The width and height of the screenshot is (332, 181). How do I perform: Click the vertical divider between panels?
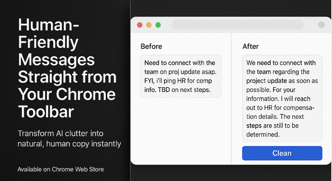tap(231, 98)
